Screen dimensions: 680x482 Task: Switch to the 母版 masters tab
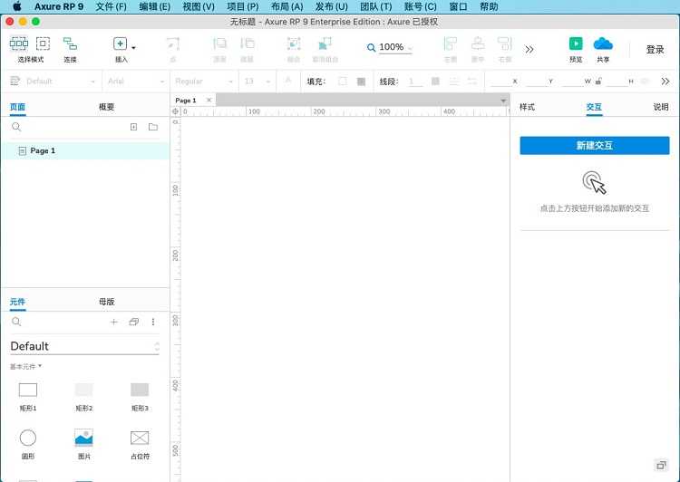107,302
